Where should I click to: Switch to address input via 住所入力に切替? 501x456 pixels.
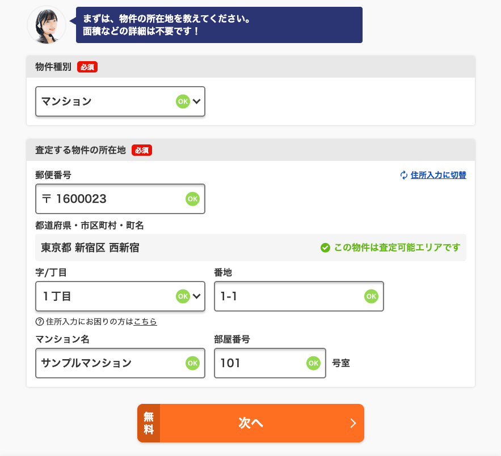(438, 175)
